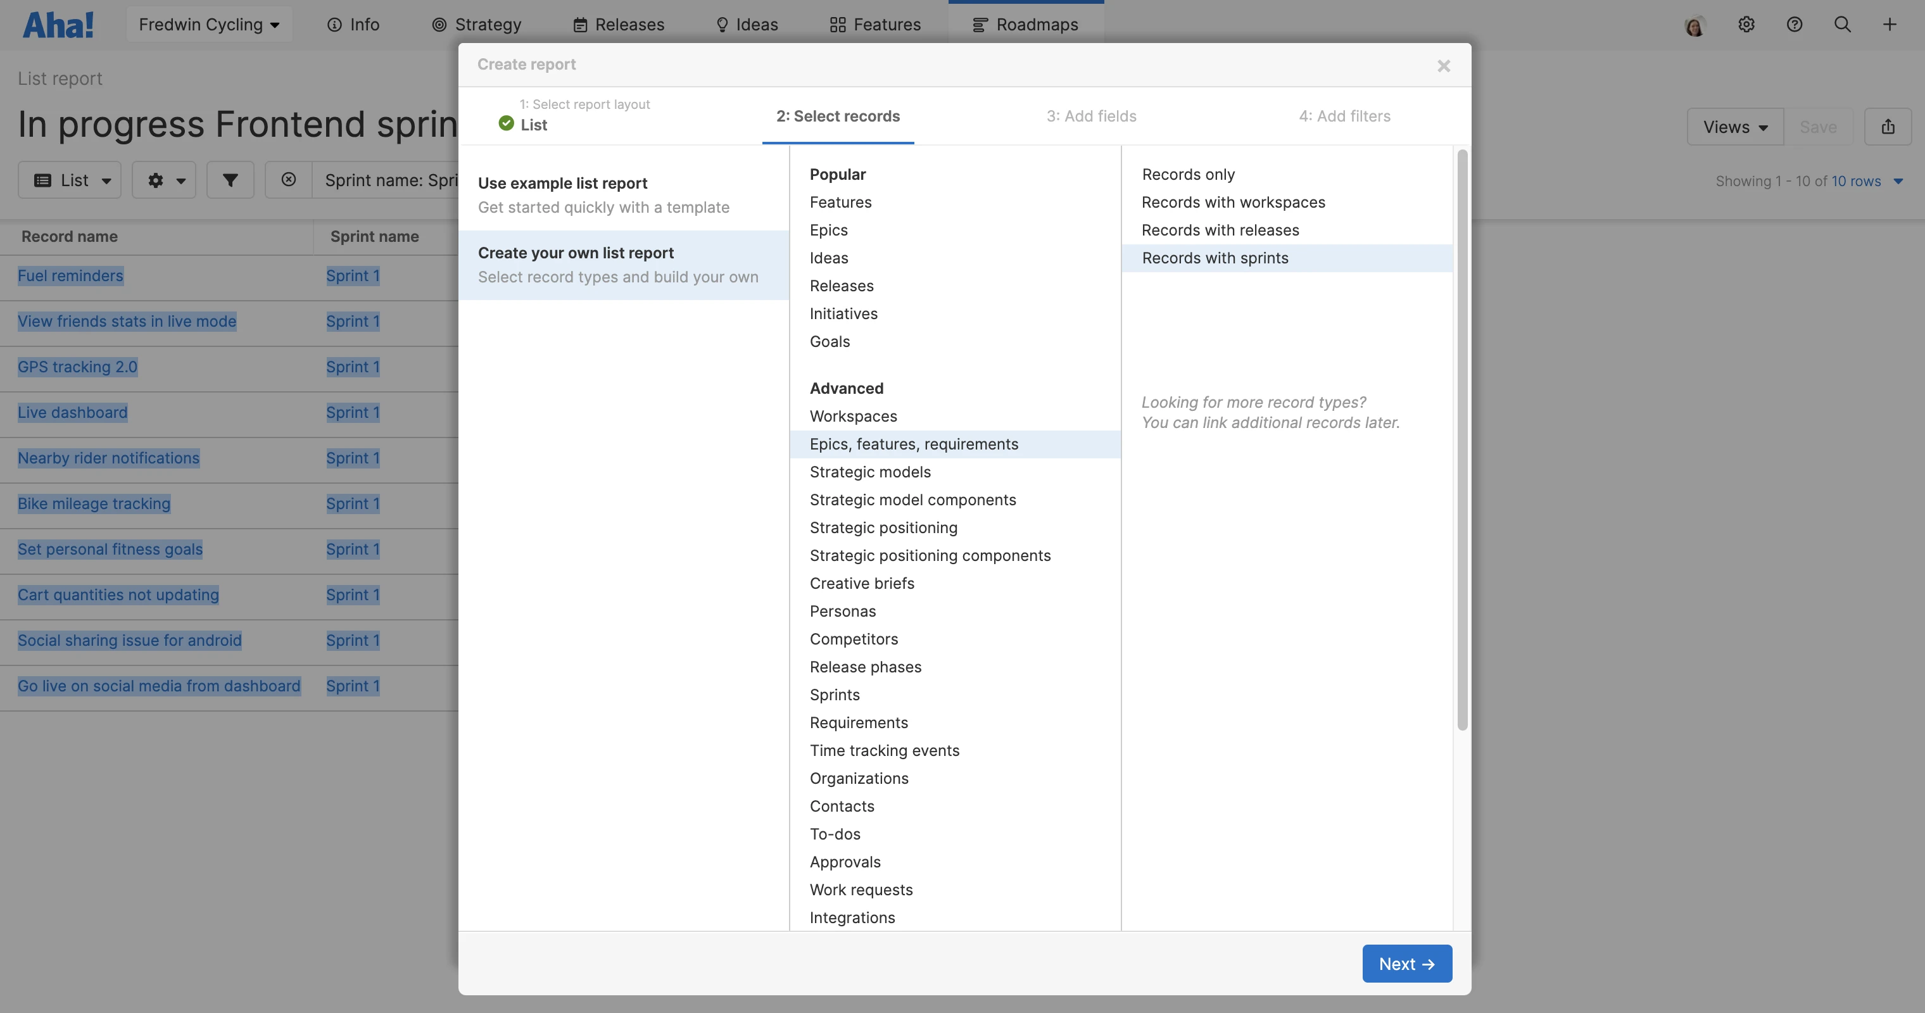The height and width of the screenshot is (1013, 1925).
Task: Click the plus add icon in header
Action: point(1889,25)
